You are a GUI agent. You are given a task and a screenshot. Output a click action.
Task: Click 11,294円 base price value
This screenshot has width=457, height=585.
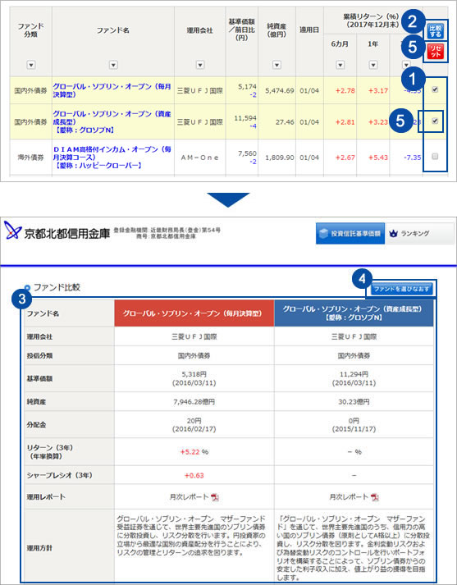tap(354, 374)
